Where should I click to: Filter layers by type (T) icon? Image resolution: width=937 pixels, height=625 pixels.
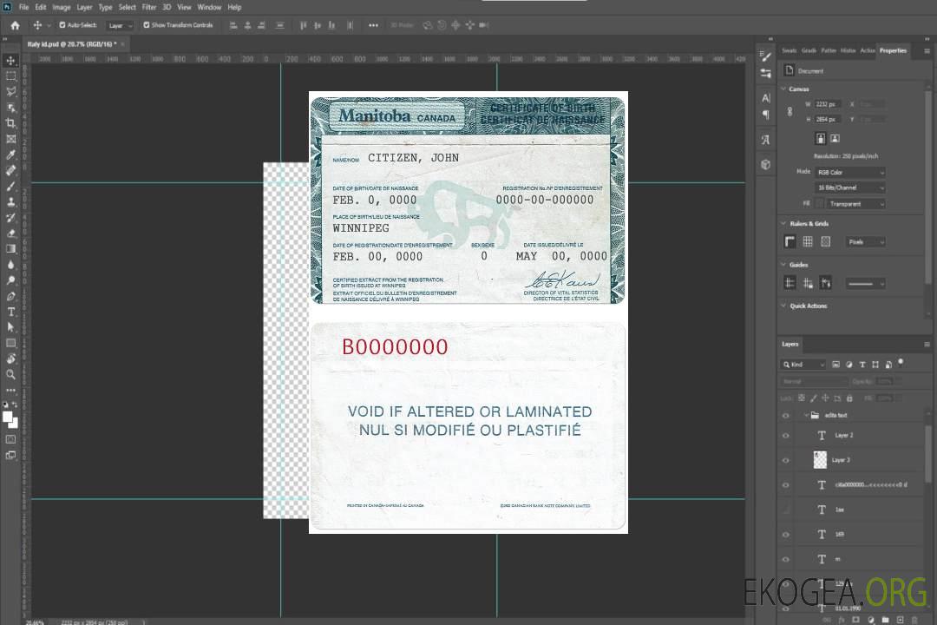point(862,365)
